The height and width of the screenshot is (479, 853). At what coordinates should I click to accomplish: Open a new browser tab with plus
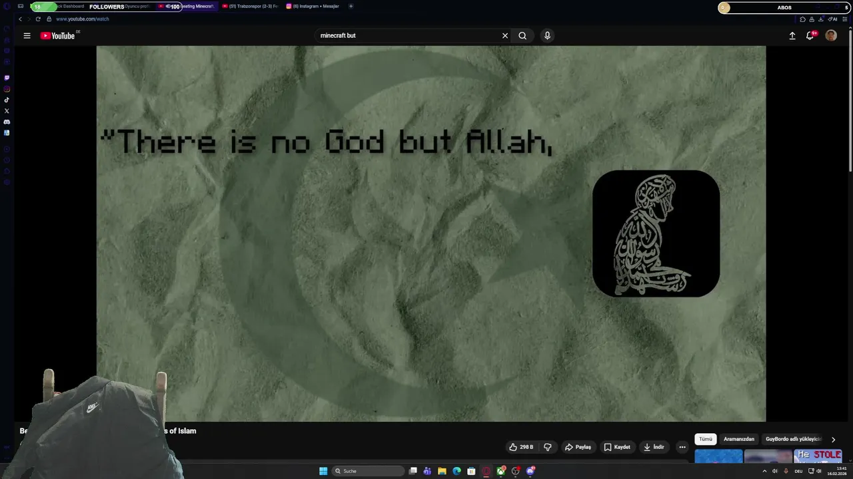[351, 6]
